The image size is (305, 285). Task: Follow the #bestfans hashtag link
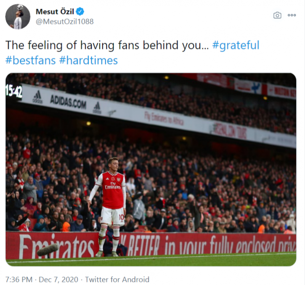[x=30, y=60]
